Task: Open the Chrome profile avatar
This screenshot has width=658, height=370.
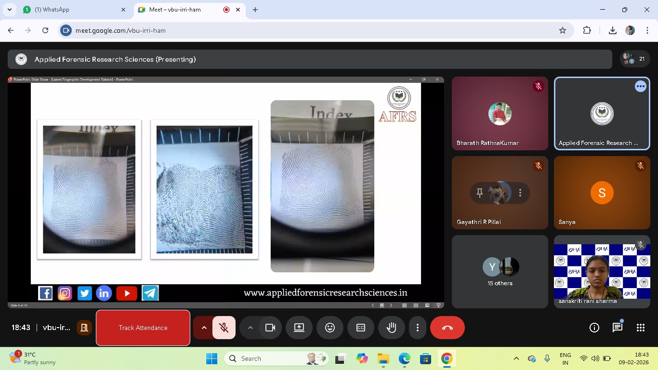Action: [x=630, y=30]
